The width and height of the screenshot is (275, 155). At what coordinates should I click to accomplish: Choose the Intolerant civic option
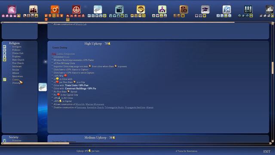tap(17, 66)
